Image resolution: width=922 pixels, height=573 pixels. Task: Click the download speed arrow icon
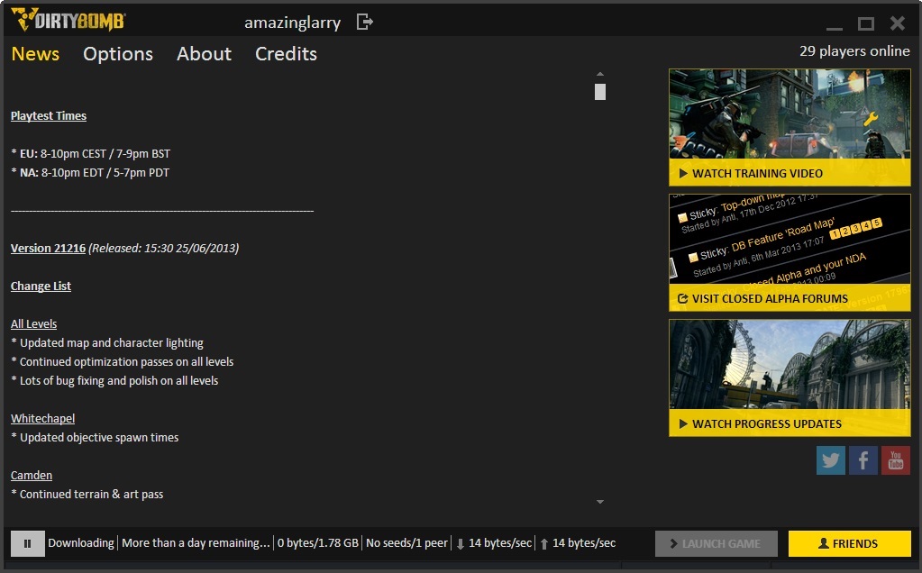(x=461, y=543)
